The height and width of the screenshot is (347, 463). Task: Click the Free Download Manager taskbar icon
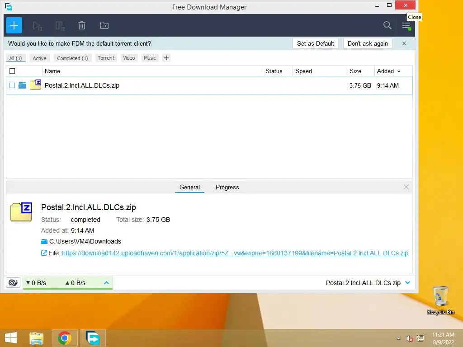click(92, 338)
